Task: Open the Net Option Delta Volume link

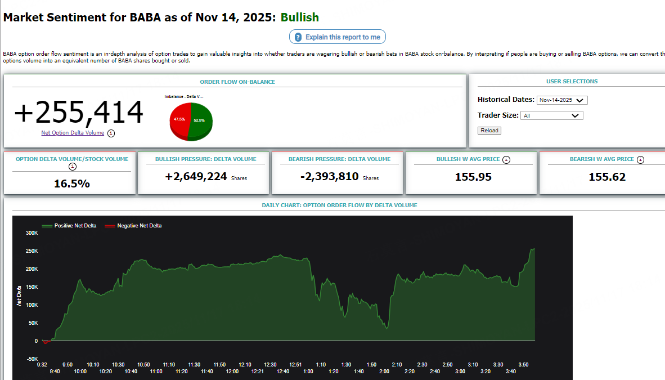Action: 73,133
